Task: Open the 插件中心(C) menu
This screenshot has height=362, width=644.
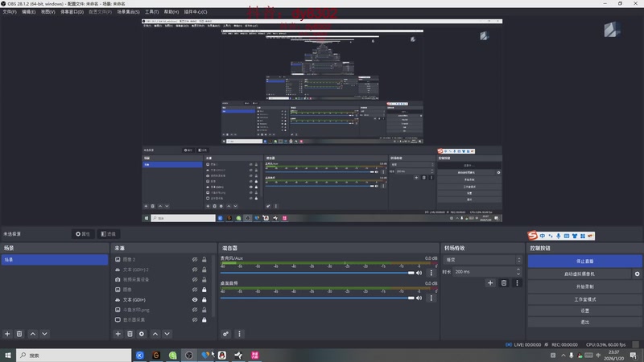Action: (x=196, y=12)
